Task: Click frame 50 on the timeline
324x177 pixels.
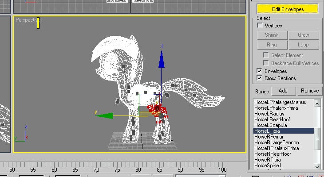Action: coord(12,170)
